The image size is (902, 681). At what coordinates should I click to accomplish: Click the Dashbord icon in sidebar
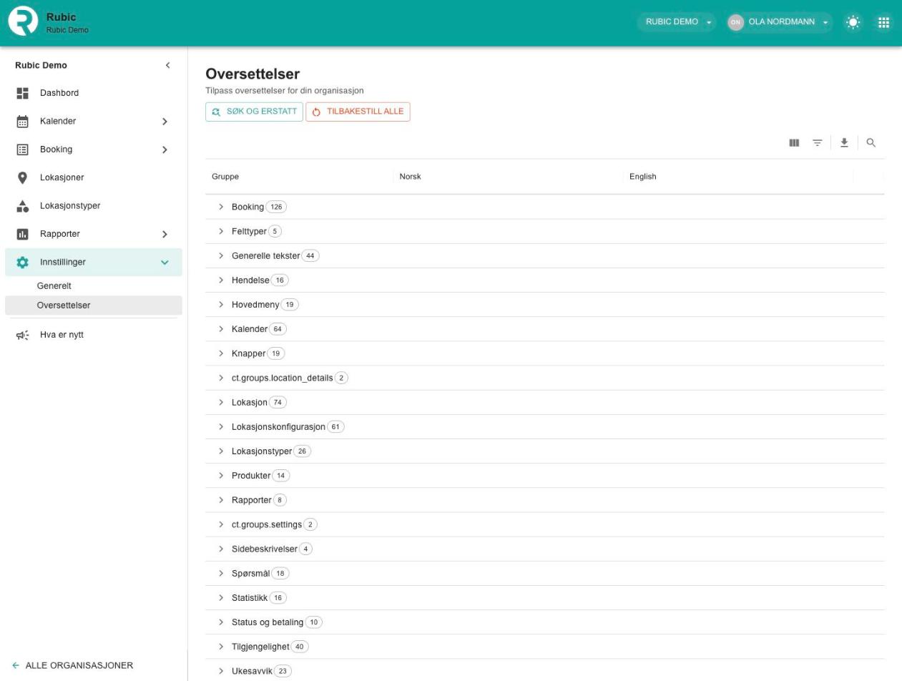tap(23, 93)
